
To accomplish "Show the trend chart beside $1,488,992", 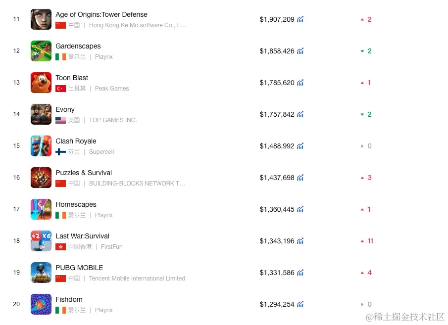I will point(300,146).
